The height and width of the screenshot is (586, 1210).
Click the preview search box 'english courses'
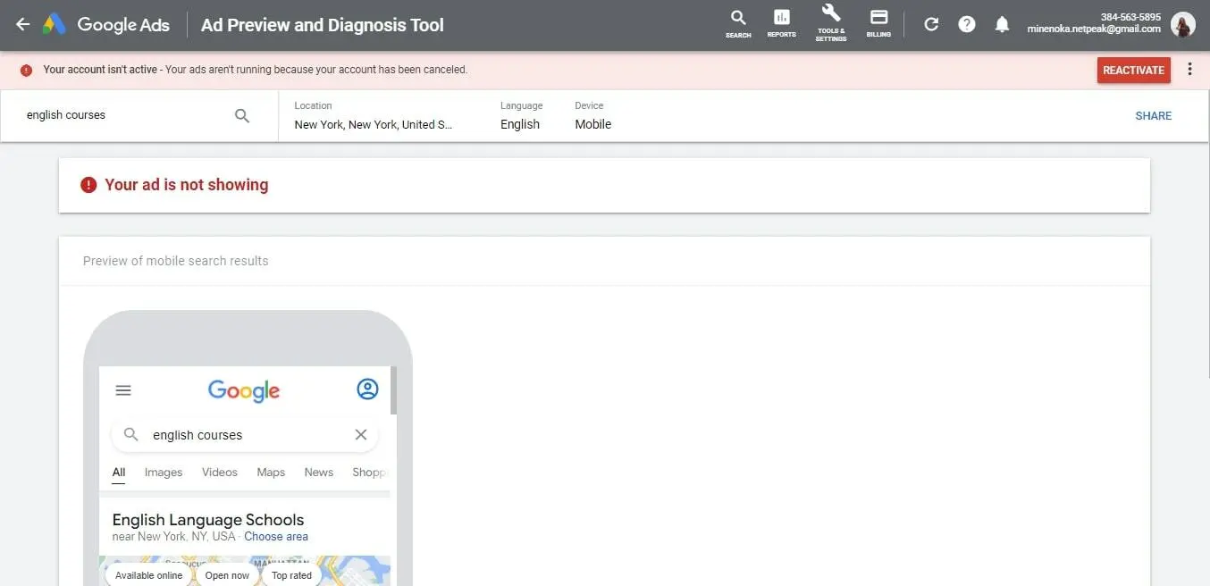pos(246,435)
